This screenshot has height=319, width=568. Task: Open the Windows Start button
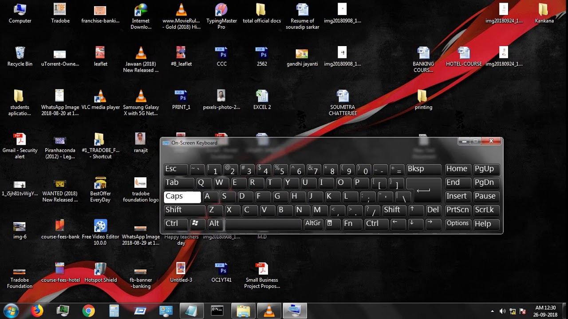pyautogui.click(x=11, y=311)
